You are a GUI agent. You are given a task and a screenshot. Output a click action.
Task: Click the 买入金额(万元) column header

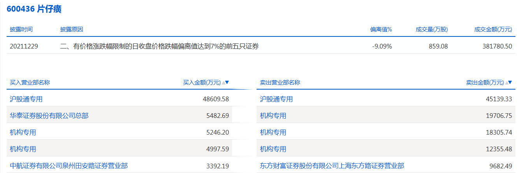coord(202,83)
